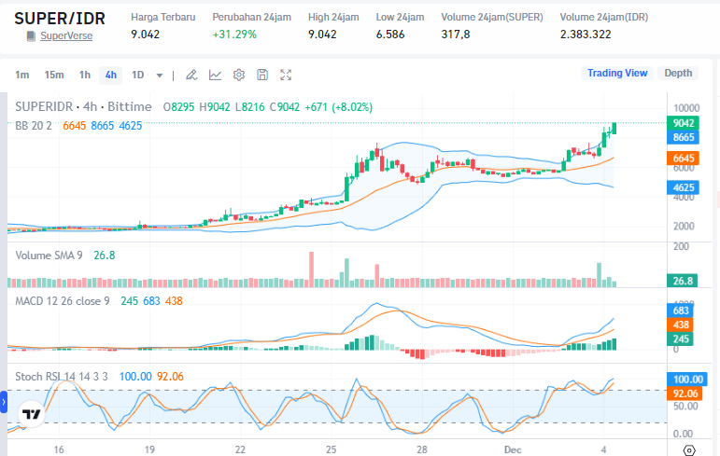Click the 8665 upper band price tag

[x=684, y=137]
